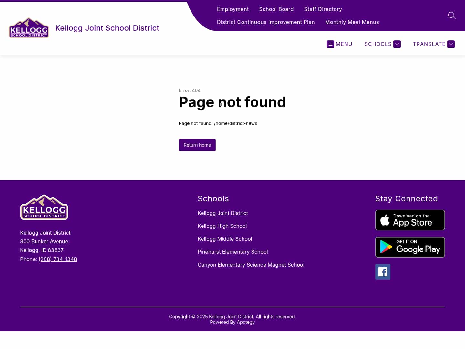Expand the TRANSLATE dropdown
465x349 pixels.
tap(451, 44)
